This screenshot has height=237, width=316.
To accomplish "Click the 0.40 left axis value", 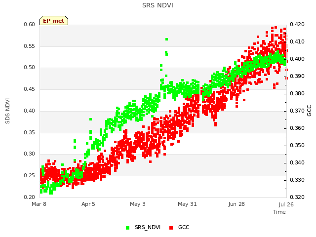I will point(30,111).
